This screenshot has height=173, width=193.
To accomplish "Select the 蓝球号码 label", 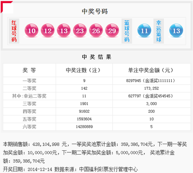I will (127, 31).
